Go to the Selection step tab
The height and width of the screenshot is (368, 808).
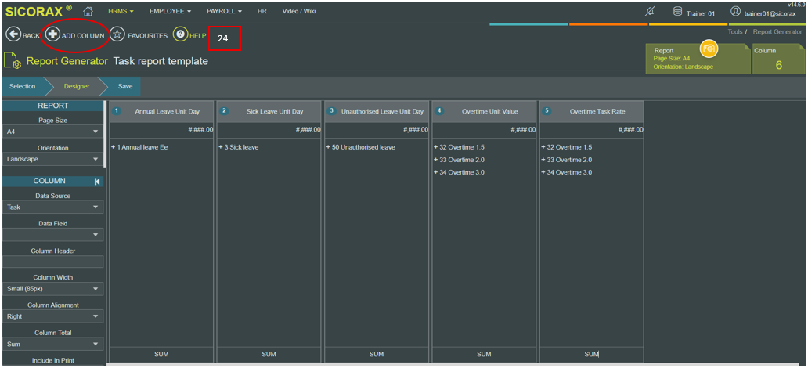pos(23,86)
